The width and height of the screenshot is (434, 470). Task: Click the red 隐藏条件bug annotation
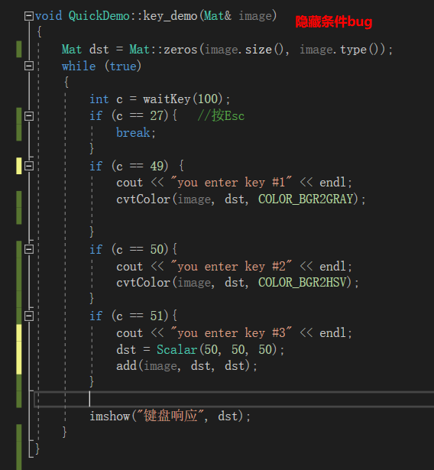[334, 22]
